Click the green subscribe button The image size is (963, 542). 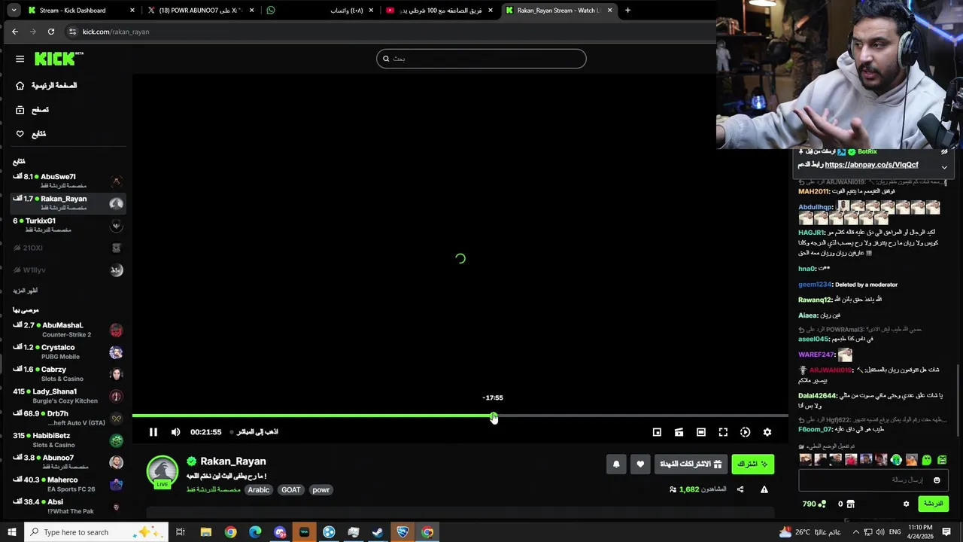point(752,464)
